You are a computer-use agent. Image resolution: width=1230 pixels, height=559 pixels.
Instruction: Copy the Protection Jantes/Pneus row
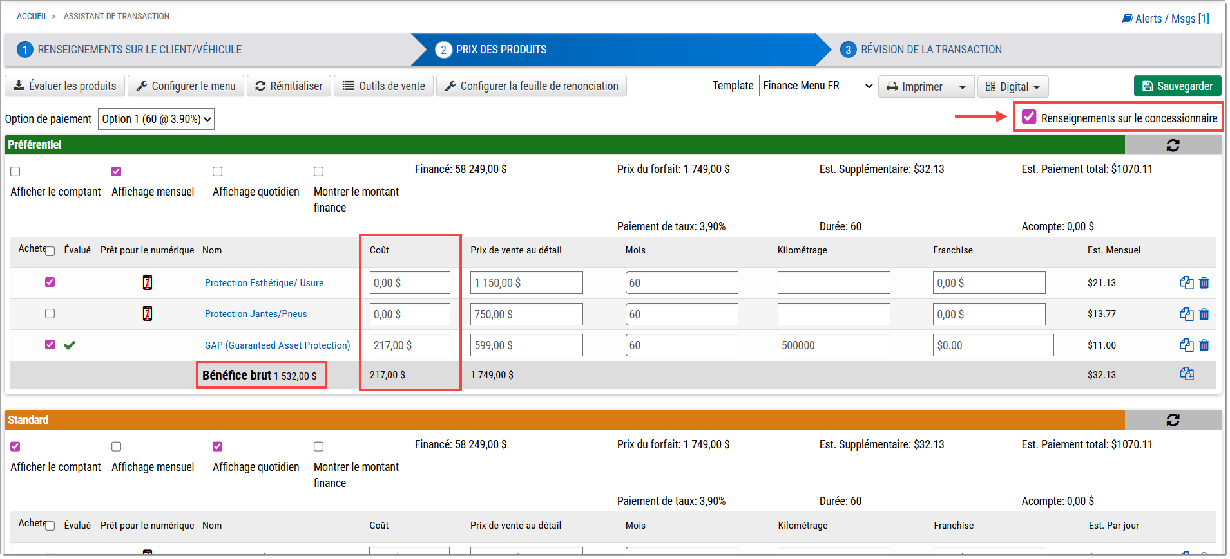tap(1186, 314)
